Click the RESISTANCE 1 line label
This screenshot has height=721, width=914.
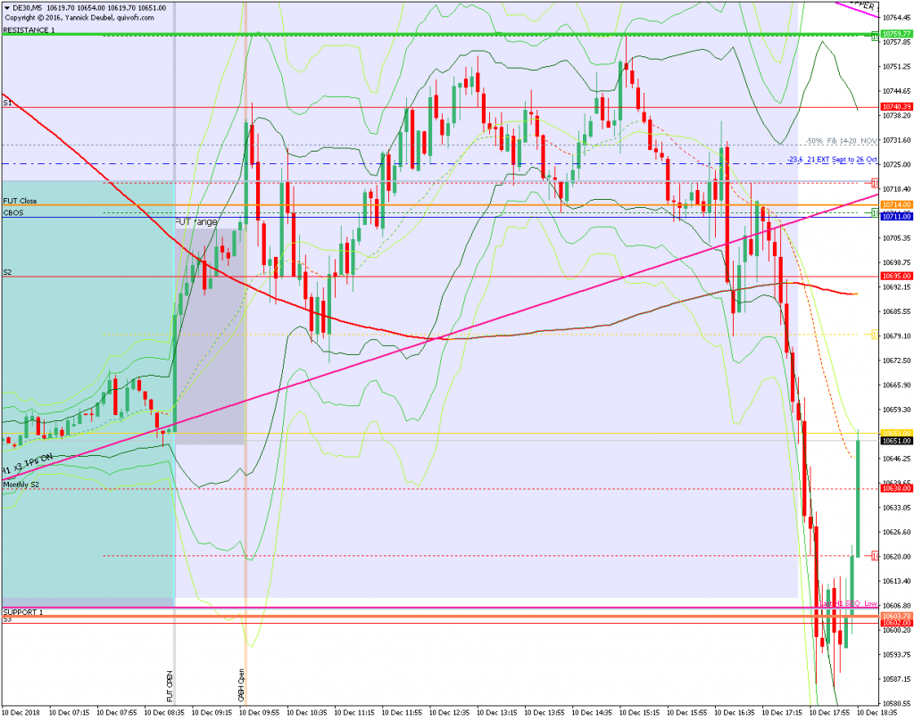[29, 30]
